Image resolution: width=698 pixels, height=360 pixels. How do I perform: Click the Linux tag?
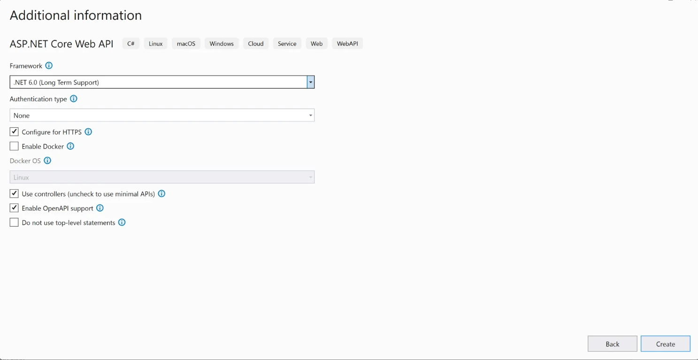coord(156,44)
